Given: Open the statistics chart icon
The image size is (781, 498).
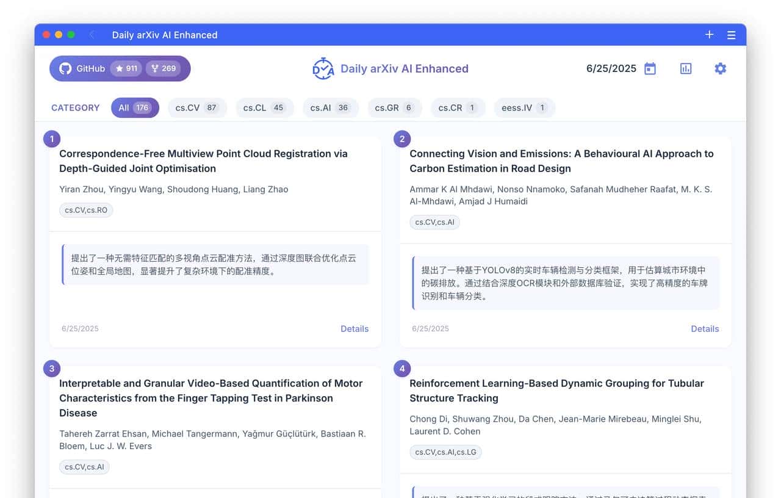Looking at the screenshot, I should (x=686, y=69).
